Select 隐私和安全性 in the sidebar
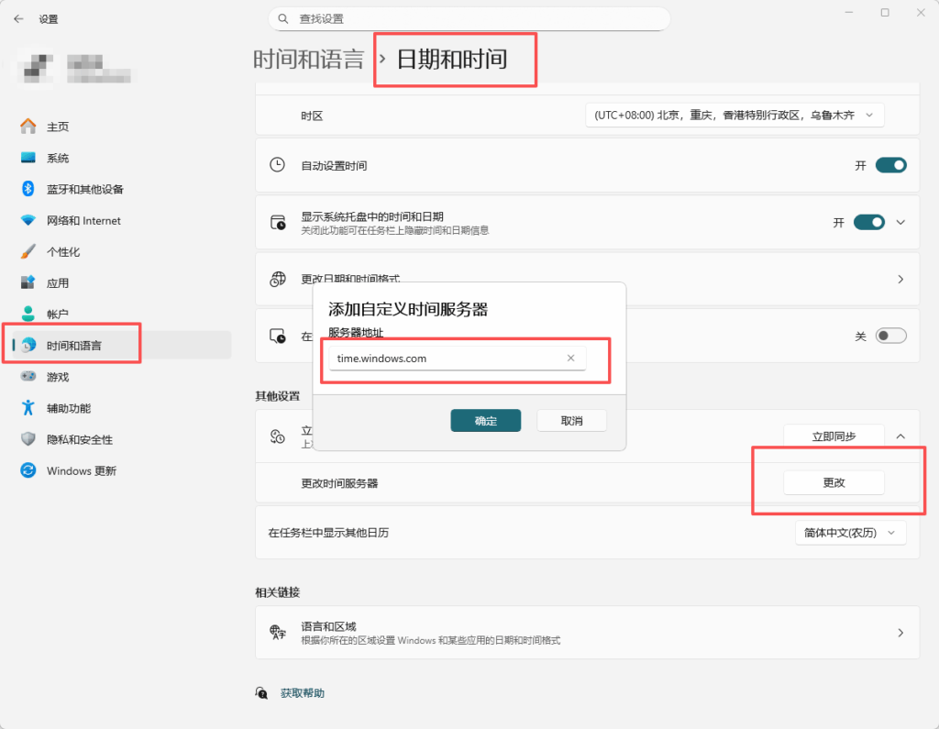The width and height of the screenshot is (939, 729). [x=81, y=439]
